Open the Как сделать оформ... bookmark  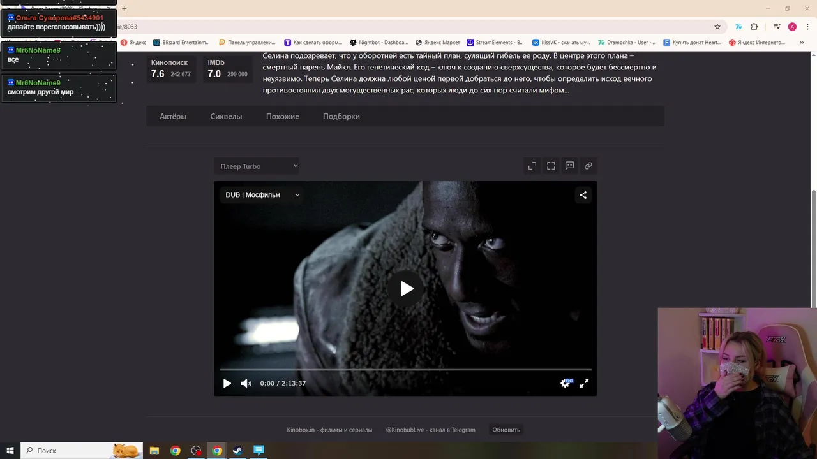click(313, 43)
